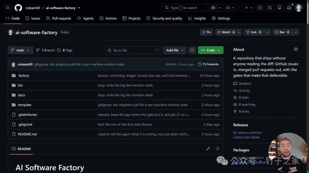Open the Agents tab
Screen dimensions: 309x173
(x=85, y=18)
